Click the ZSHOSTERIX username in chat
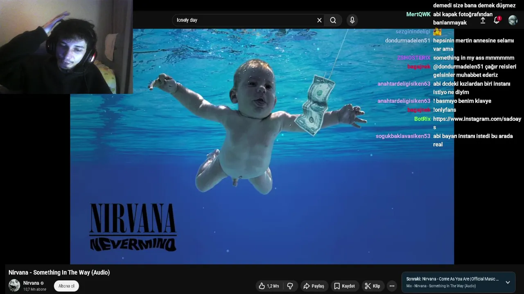This screenshot has width=524, height=294. pyautogui.click(x=413, y=58)
